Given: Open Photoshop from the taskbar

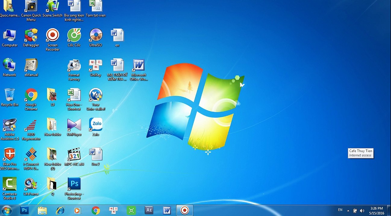Looking at the screenshot, I should (24, 210).
